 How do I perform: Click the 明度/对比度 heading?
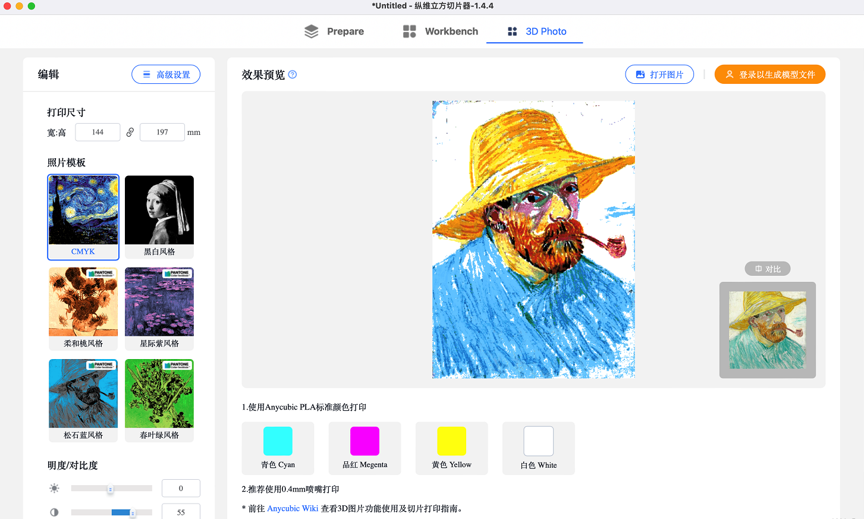point(73,465)
